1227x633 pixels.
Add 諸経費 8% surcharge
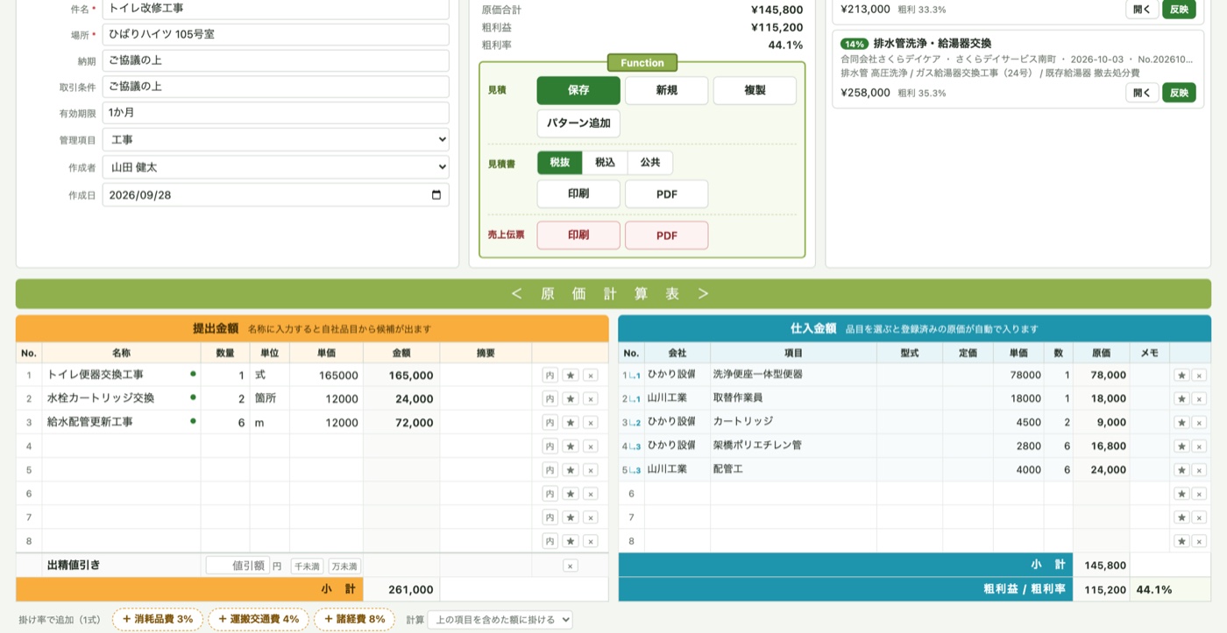point(354,620)
